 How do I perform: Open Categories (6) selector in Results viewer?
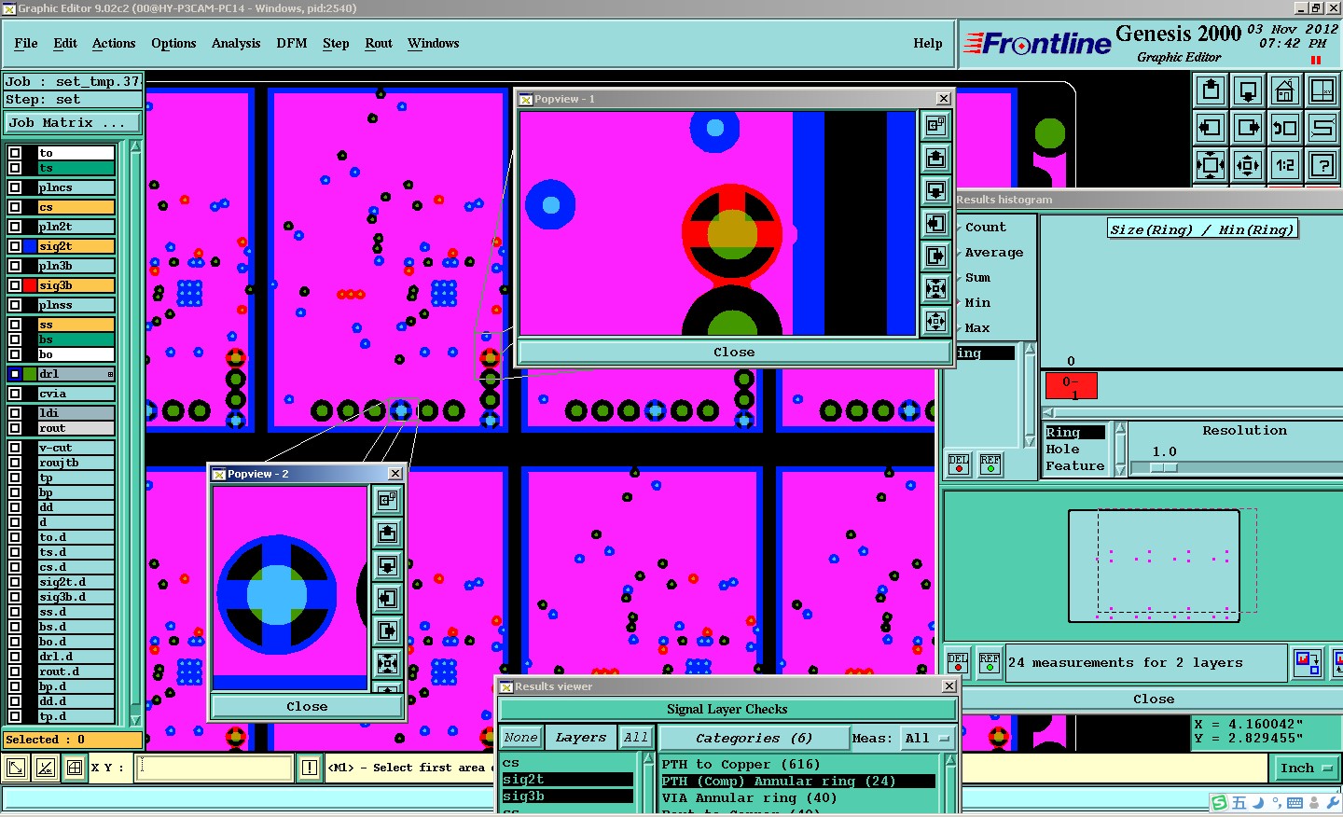[754, 738]
